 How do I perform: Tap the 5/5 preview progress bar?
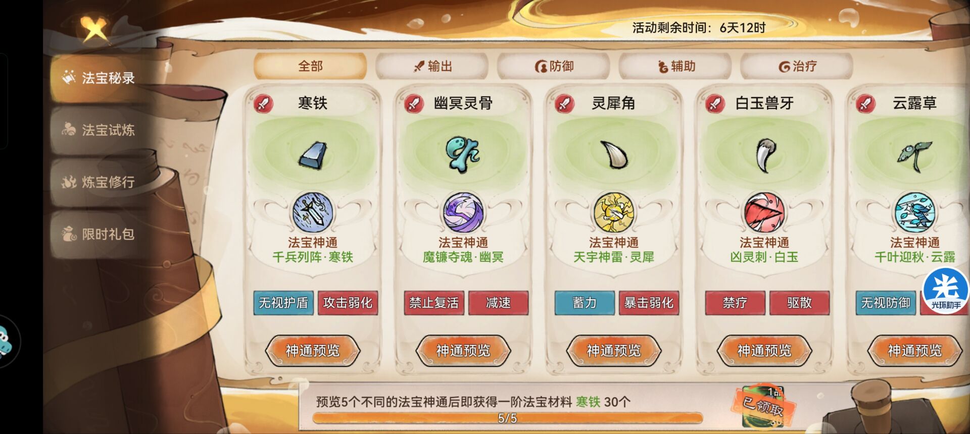(508, 418)
